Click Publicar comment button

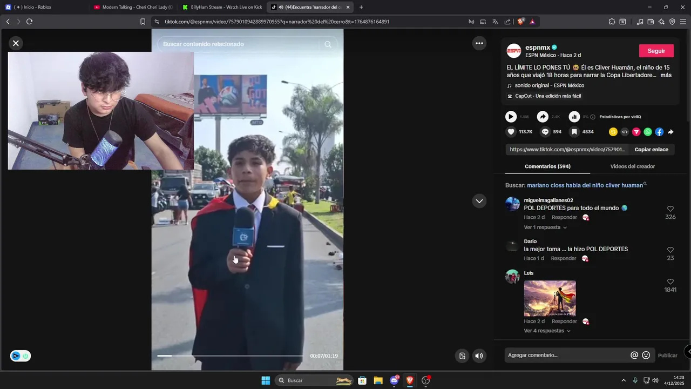667,356
